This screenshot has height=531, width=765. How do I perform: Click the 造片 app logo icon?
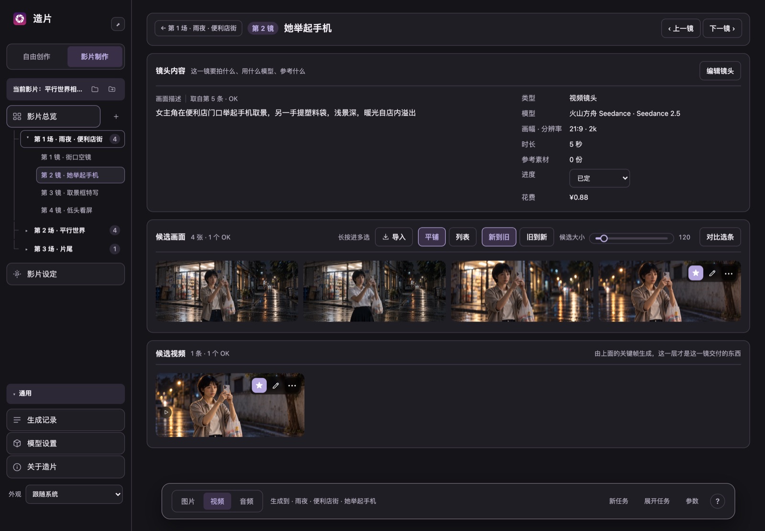(20, 19)
